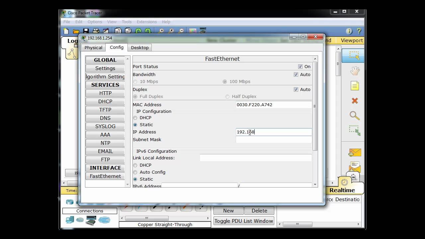Choose the Resize Shape tool
The width and height of the screenshot is (425, 239).
coord(355,130)
